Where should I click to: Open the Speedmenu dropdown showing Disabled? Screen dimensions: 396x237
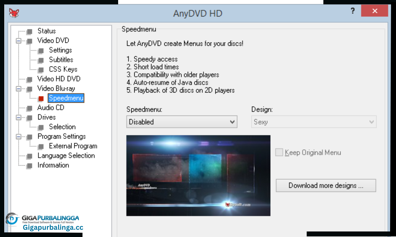tap(182, 122)
